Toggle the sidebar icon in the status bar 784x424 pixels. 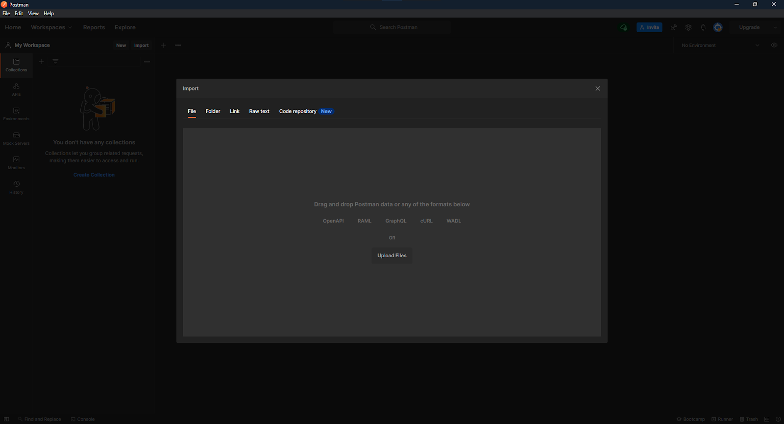tap(6, 419)
